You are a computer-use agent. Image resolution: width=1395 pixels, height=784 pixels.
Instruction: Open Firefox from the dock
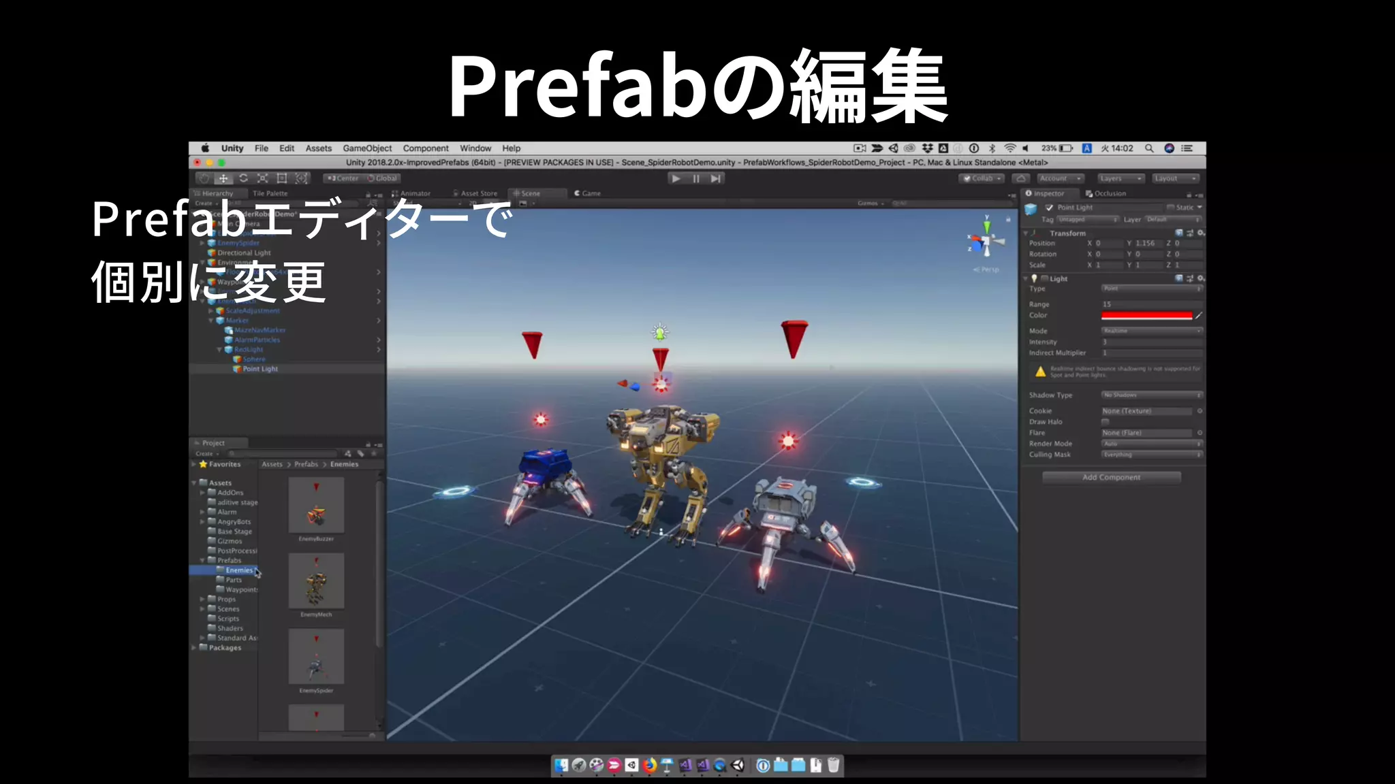click(649, 766)
